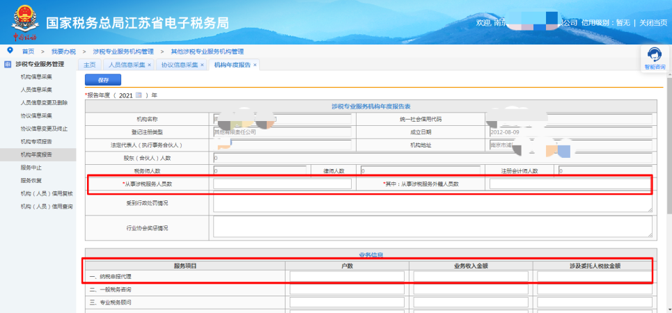This screenshot has height=313, width=672.
Task: Open 机构信息采集 in the sidebar
Action: coord(36,77)
